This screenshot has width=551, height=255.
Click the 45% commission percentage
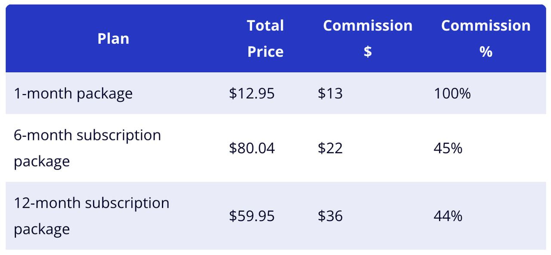coord(448,148)
